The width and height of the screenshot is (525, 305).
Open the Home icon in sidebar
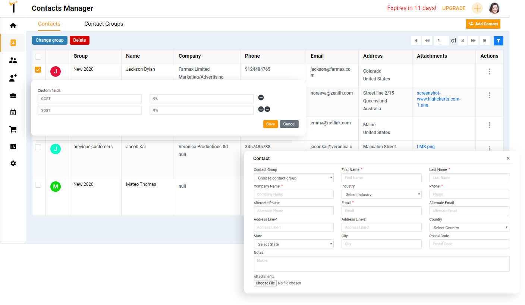click(13, 26)
